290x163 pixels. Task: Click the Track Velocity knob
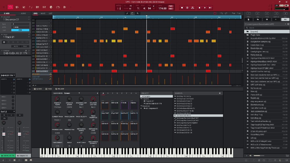click(81, 112)
